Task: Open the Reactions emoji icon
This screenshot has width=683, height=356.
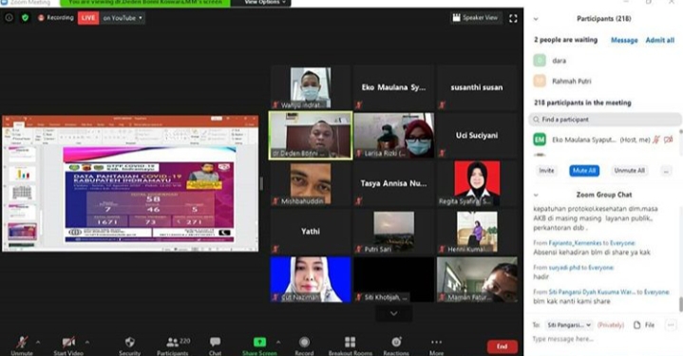Action: pyautogui.click(x=396, y=342)
